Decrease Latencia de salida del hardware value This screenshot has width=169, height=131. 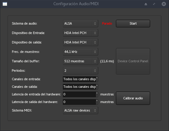[97, 103]
